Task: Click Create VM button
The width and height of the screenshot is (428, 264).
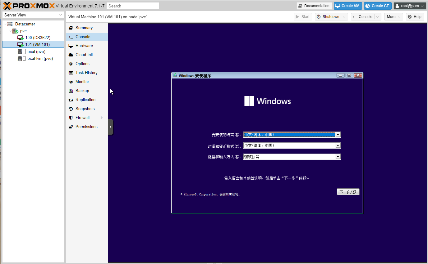Action: tap(348, 6)
